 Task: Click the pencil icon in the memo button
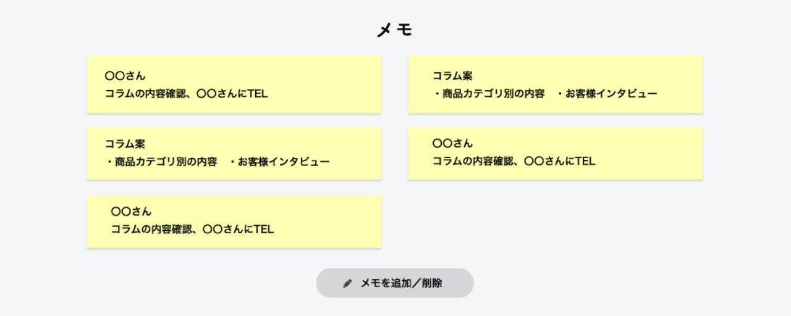tap(347, 283)
